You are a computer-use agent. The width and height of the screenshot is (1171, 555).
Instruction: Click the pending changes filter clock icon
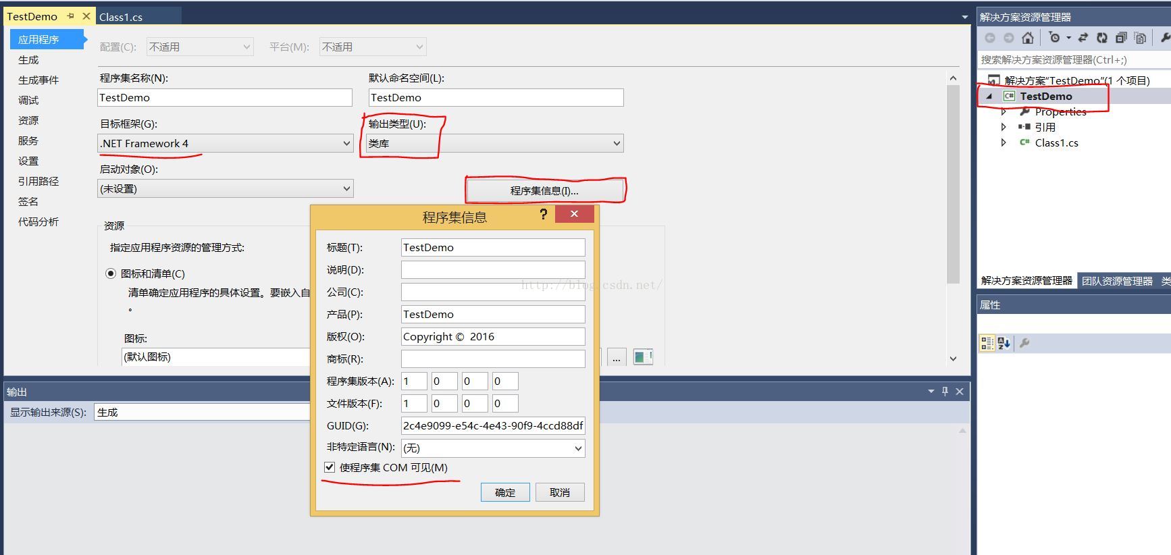pyautogui.click(x=1054, y=38)
